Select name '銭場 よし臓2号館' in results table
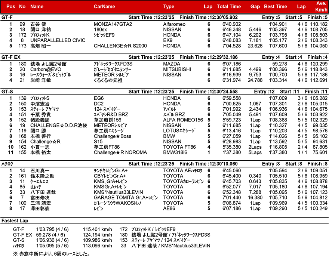Image resolution: width=329 pixels, height=256 pixels. click(x=48, y=64)
